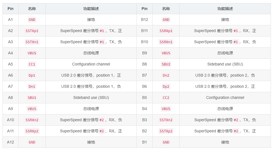Click the Dn1 code label

(x=32, y=87)
